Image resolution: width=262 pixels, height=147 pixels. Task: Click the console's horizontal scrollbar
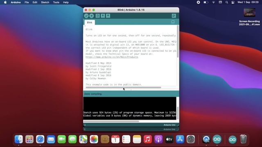pos(111,121)
